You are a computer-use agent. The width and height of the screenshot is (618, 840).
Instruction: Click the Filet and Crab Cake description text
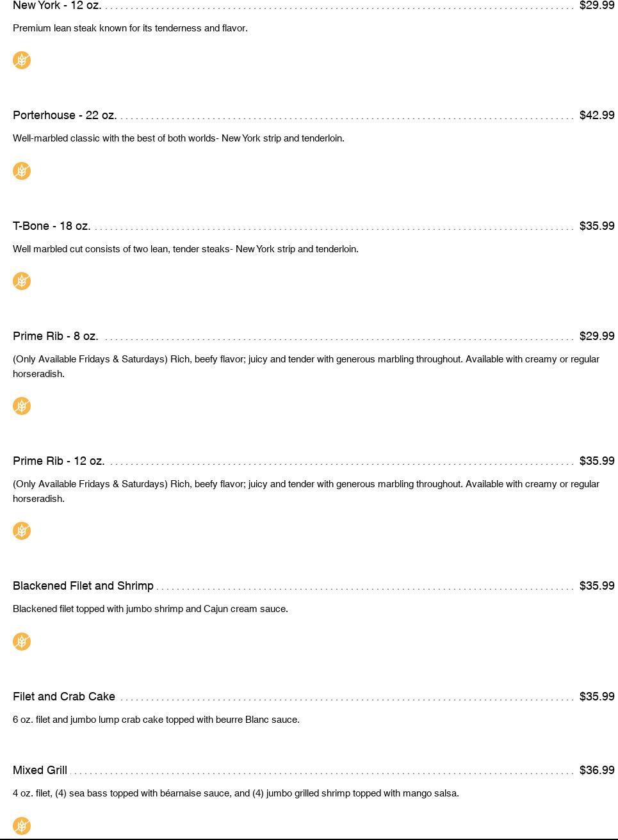point(156,720)
